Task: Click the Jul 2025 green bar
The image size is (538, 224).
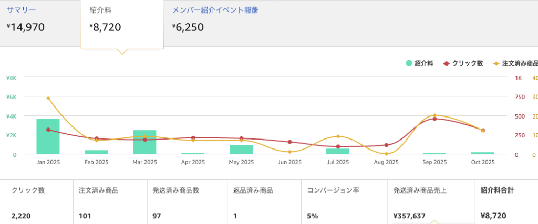Action: [x=338, y=151]
